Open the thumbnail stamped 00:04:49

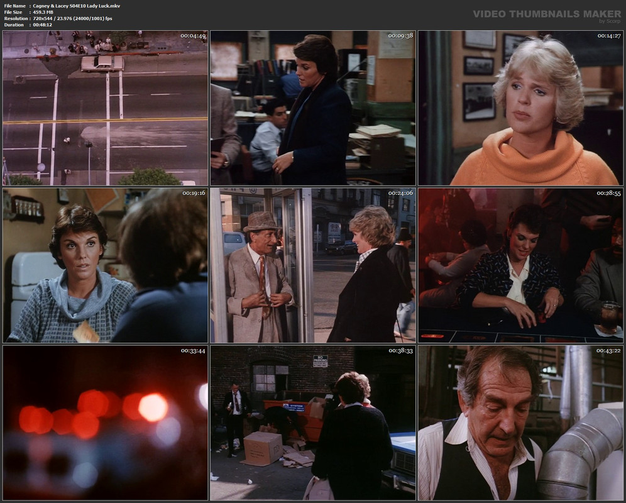coord(106,108)
